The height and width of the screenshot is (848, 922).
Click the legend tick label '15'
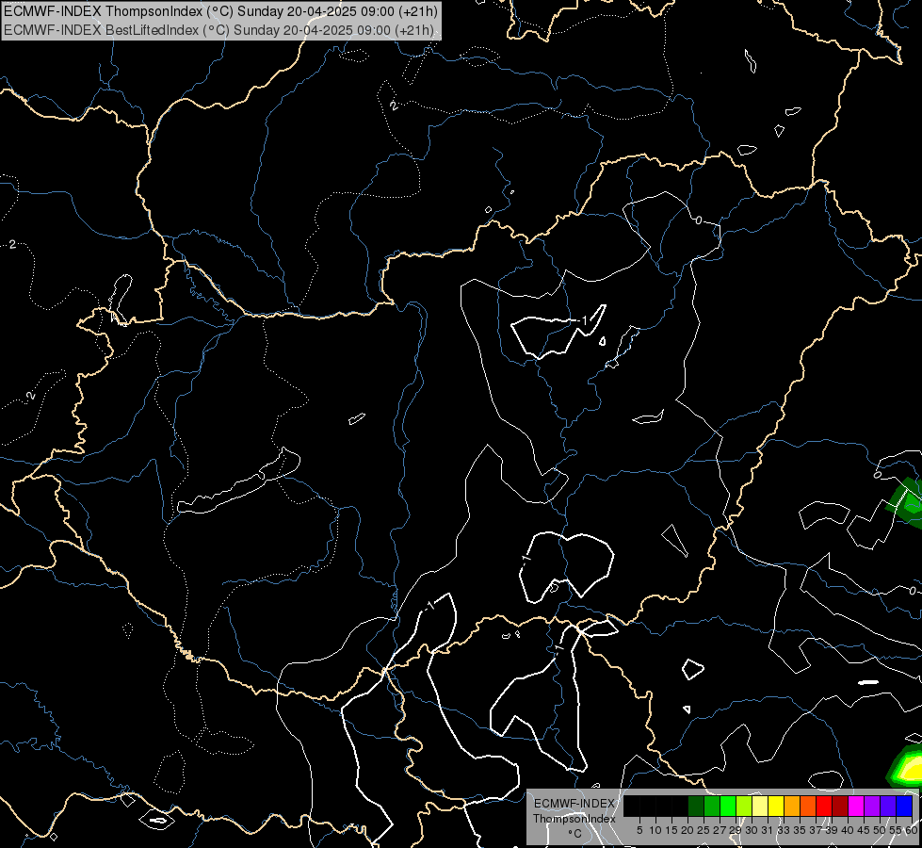[x=671, y=830]
